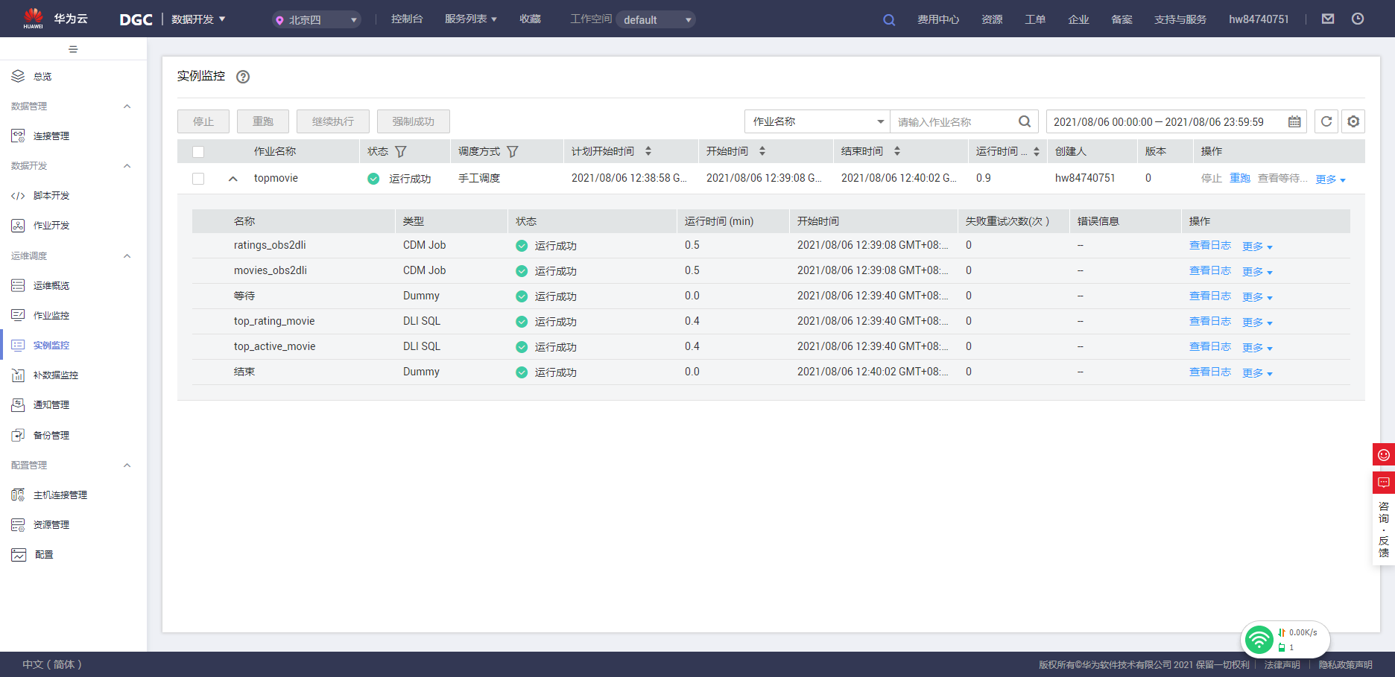Toggle the select-all checkbox in table header
The width and height of the screenshot is (1395, 677).
198,152
